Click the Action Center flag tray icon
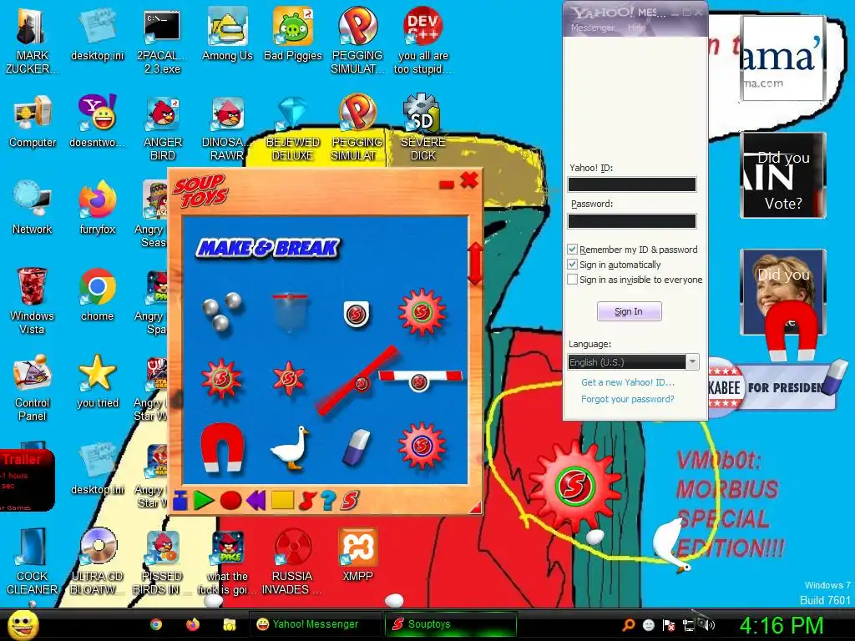The height and width of the screenshot is (641, 855). tap(669, 625)
